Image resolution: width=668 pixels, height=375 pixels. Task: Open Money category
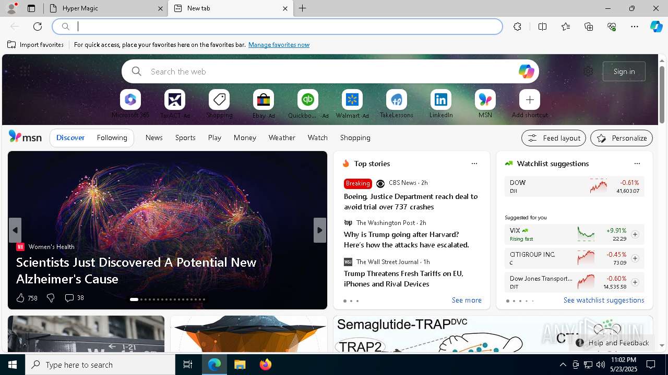(245, 137)
